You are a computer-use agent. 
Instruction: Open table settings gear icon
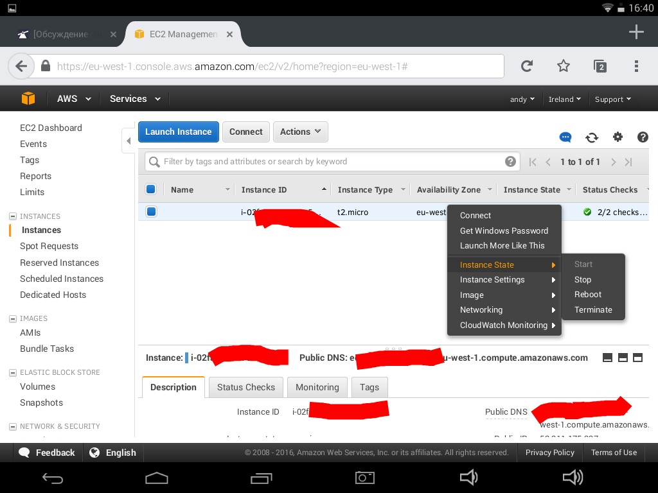tap(618, 137)
